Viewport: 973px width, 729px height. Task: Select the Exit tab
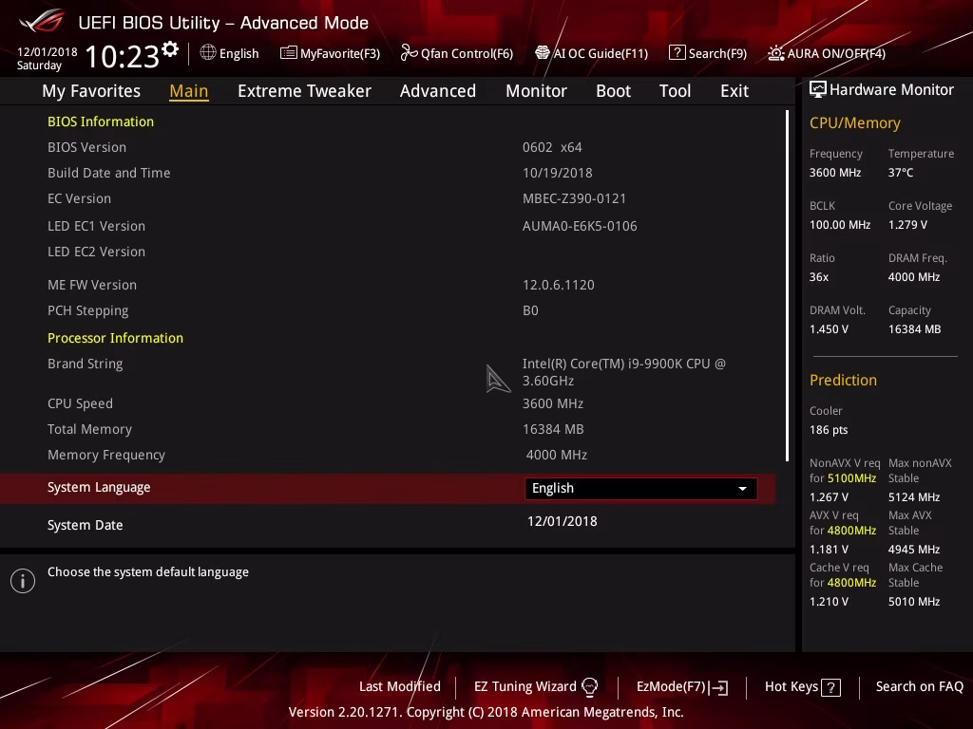[x=735, y=91]
